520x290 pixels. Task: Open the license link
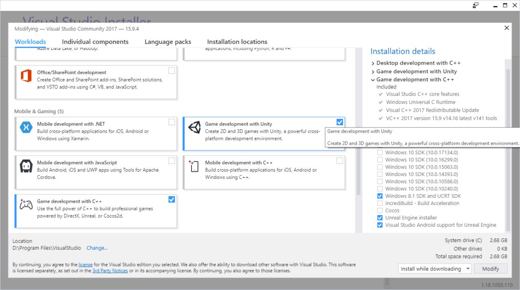coord(85,264)
